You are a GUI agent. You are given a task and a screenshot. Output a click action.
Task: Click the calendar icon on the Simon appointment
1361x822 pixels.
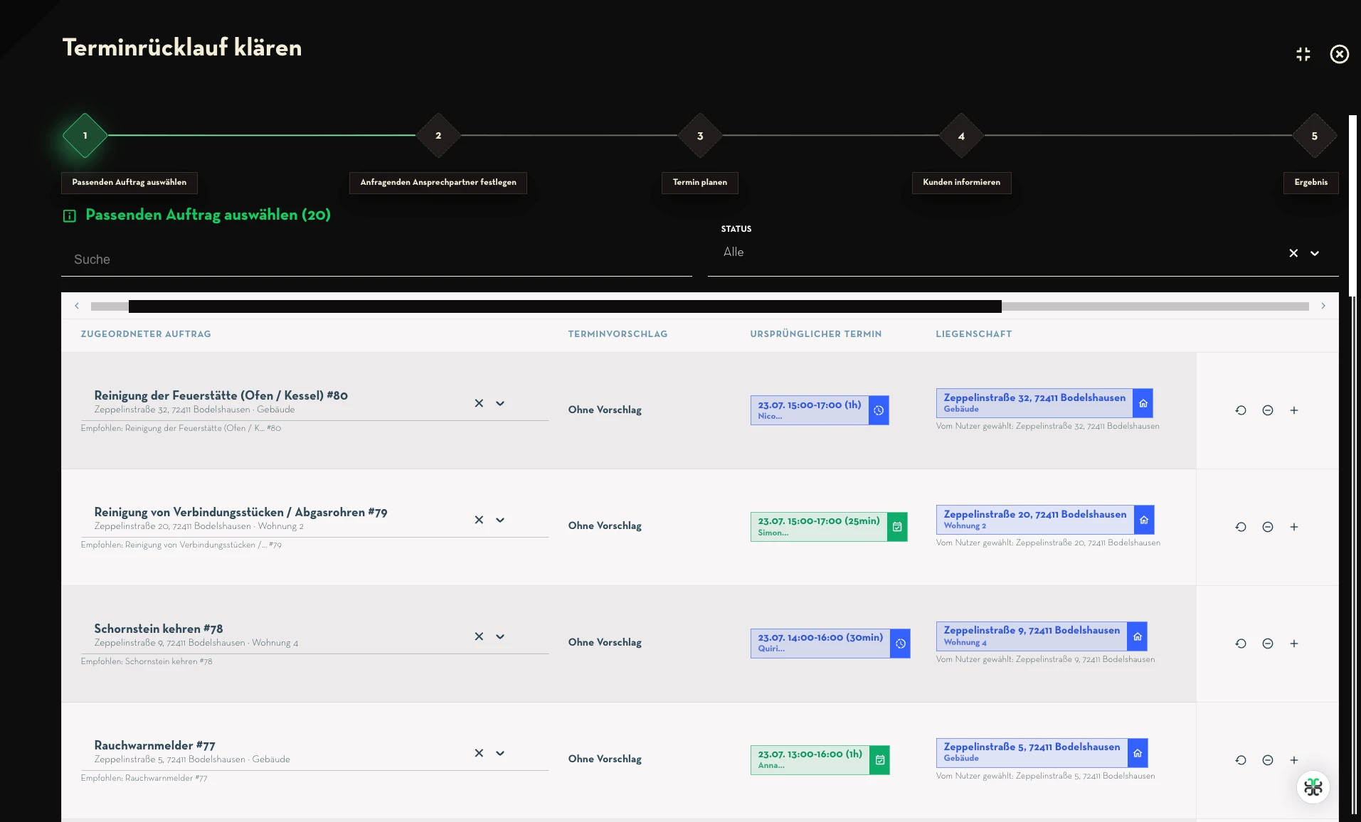(897, 527)
